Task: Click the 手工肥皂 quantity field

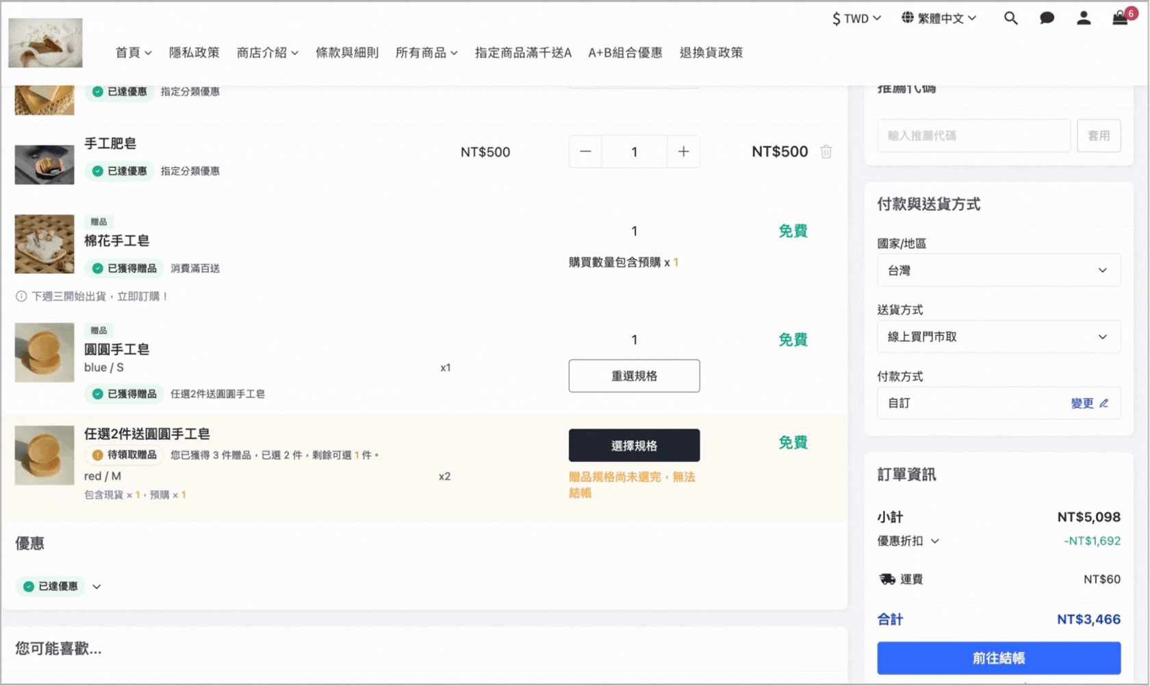Action: [635, 151]
